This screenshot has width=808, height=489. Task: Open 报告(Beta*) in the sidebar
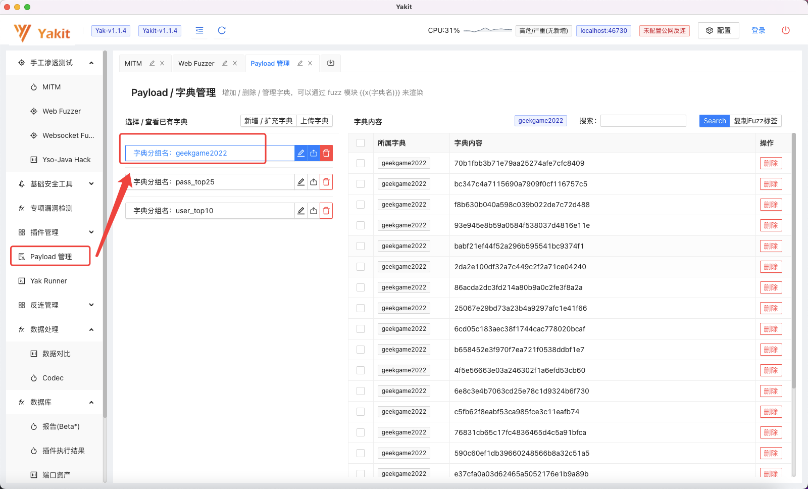pyautogui.click(x=55, y=426)
